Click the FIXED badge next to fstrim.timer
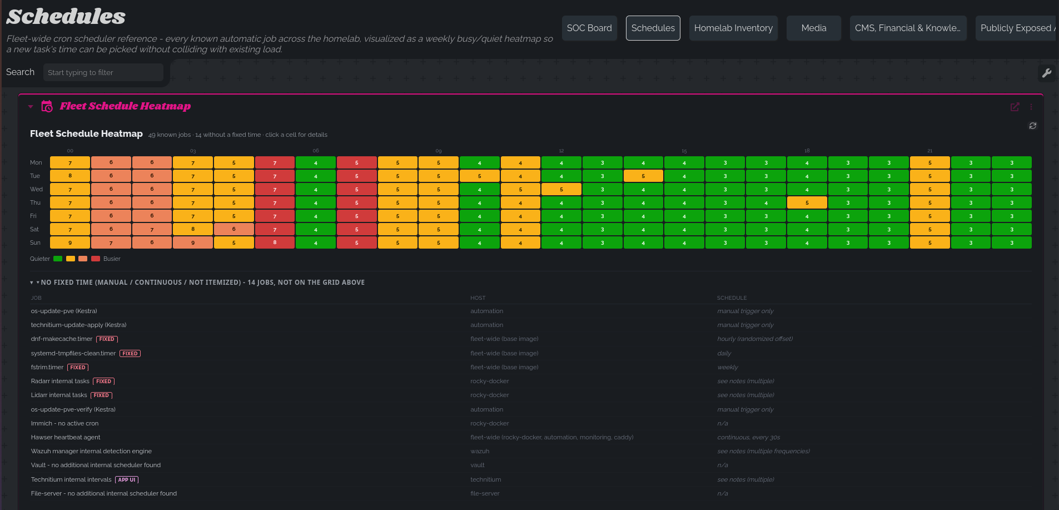 click(78, 368)
